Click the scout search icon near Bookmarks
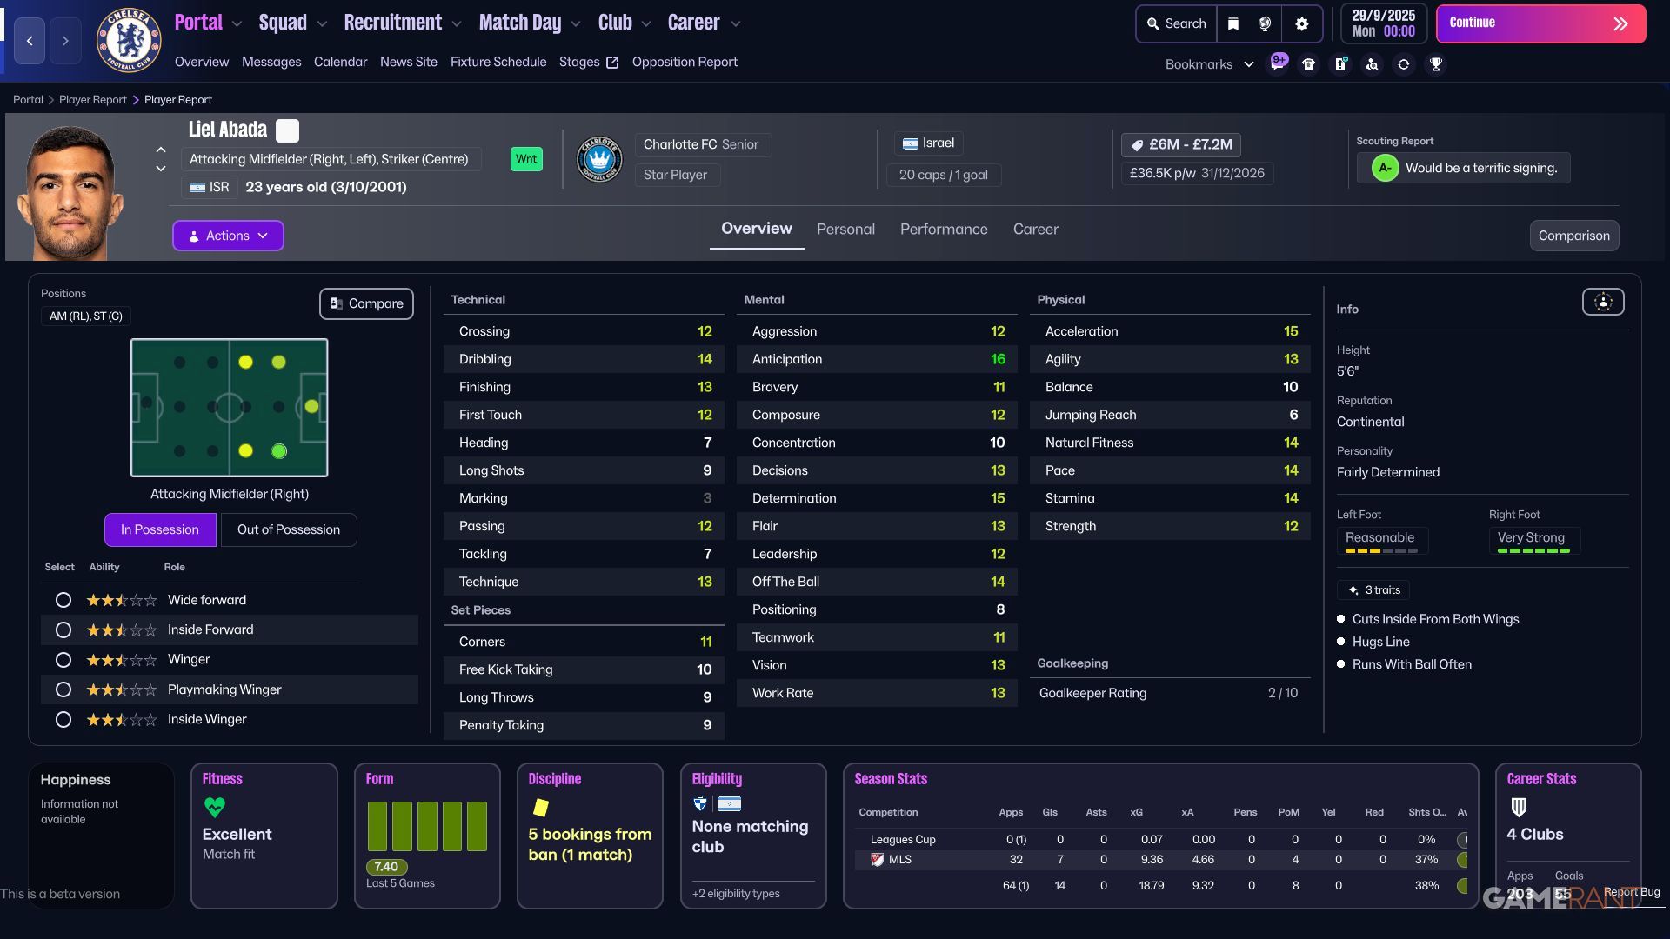1670x939 pixels. click(1373, 63)
